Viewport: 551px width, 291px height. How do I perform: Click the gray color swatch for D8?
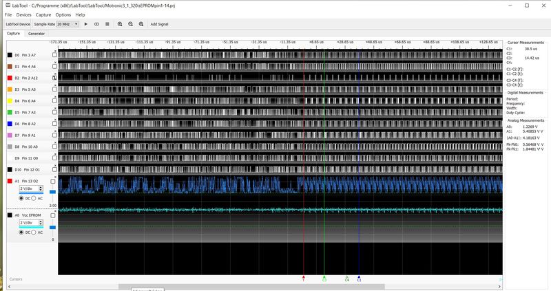pos(10,147)
